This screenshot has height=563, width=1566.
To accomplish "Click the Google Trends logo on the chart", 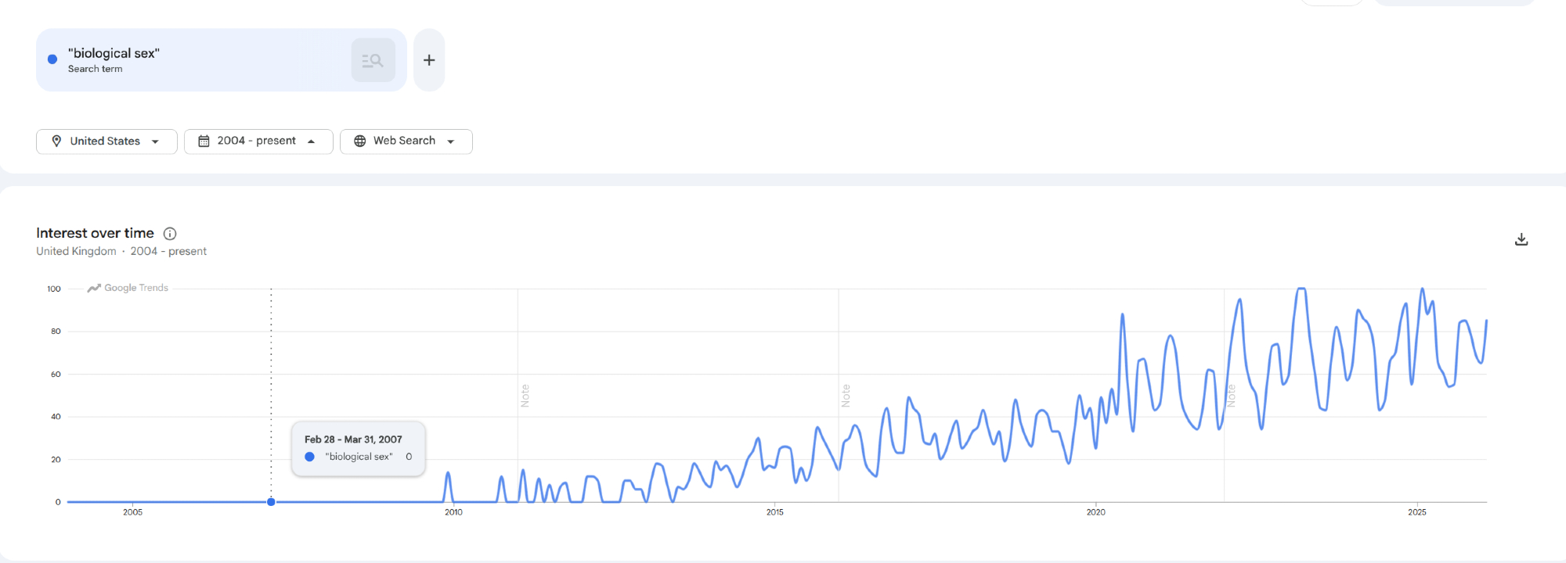I will 128,289.
